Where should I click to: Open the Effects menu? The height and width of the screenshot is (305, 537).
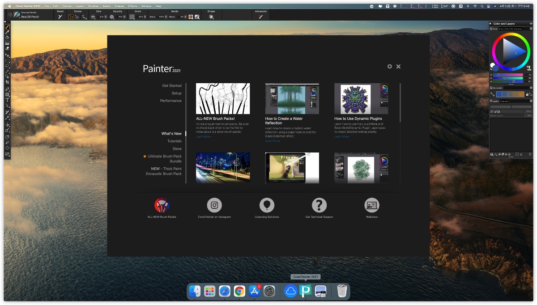[x=133, y=6]
